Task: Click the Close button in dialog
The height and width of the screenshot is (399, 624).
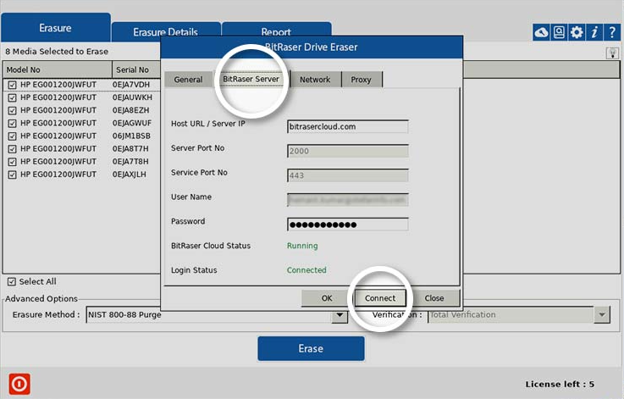Action: [x=433, y=298]
